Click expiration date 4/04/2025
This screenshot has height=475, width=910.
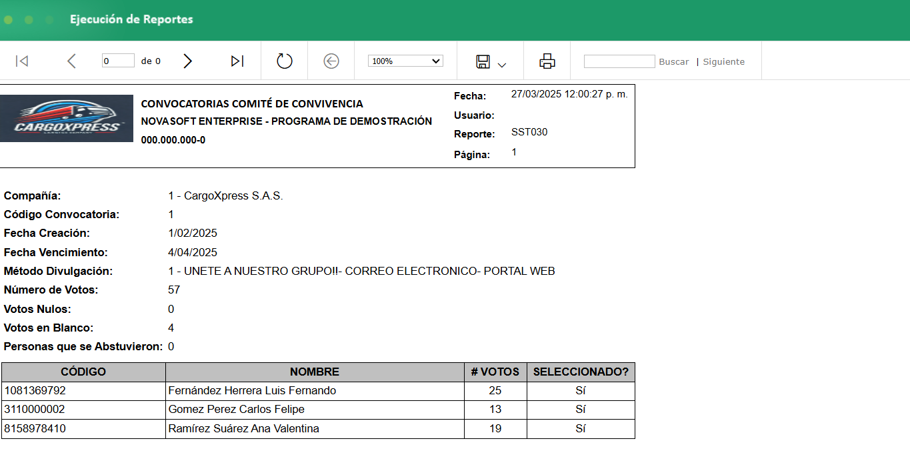(193, 253)
